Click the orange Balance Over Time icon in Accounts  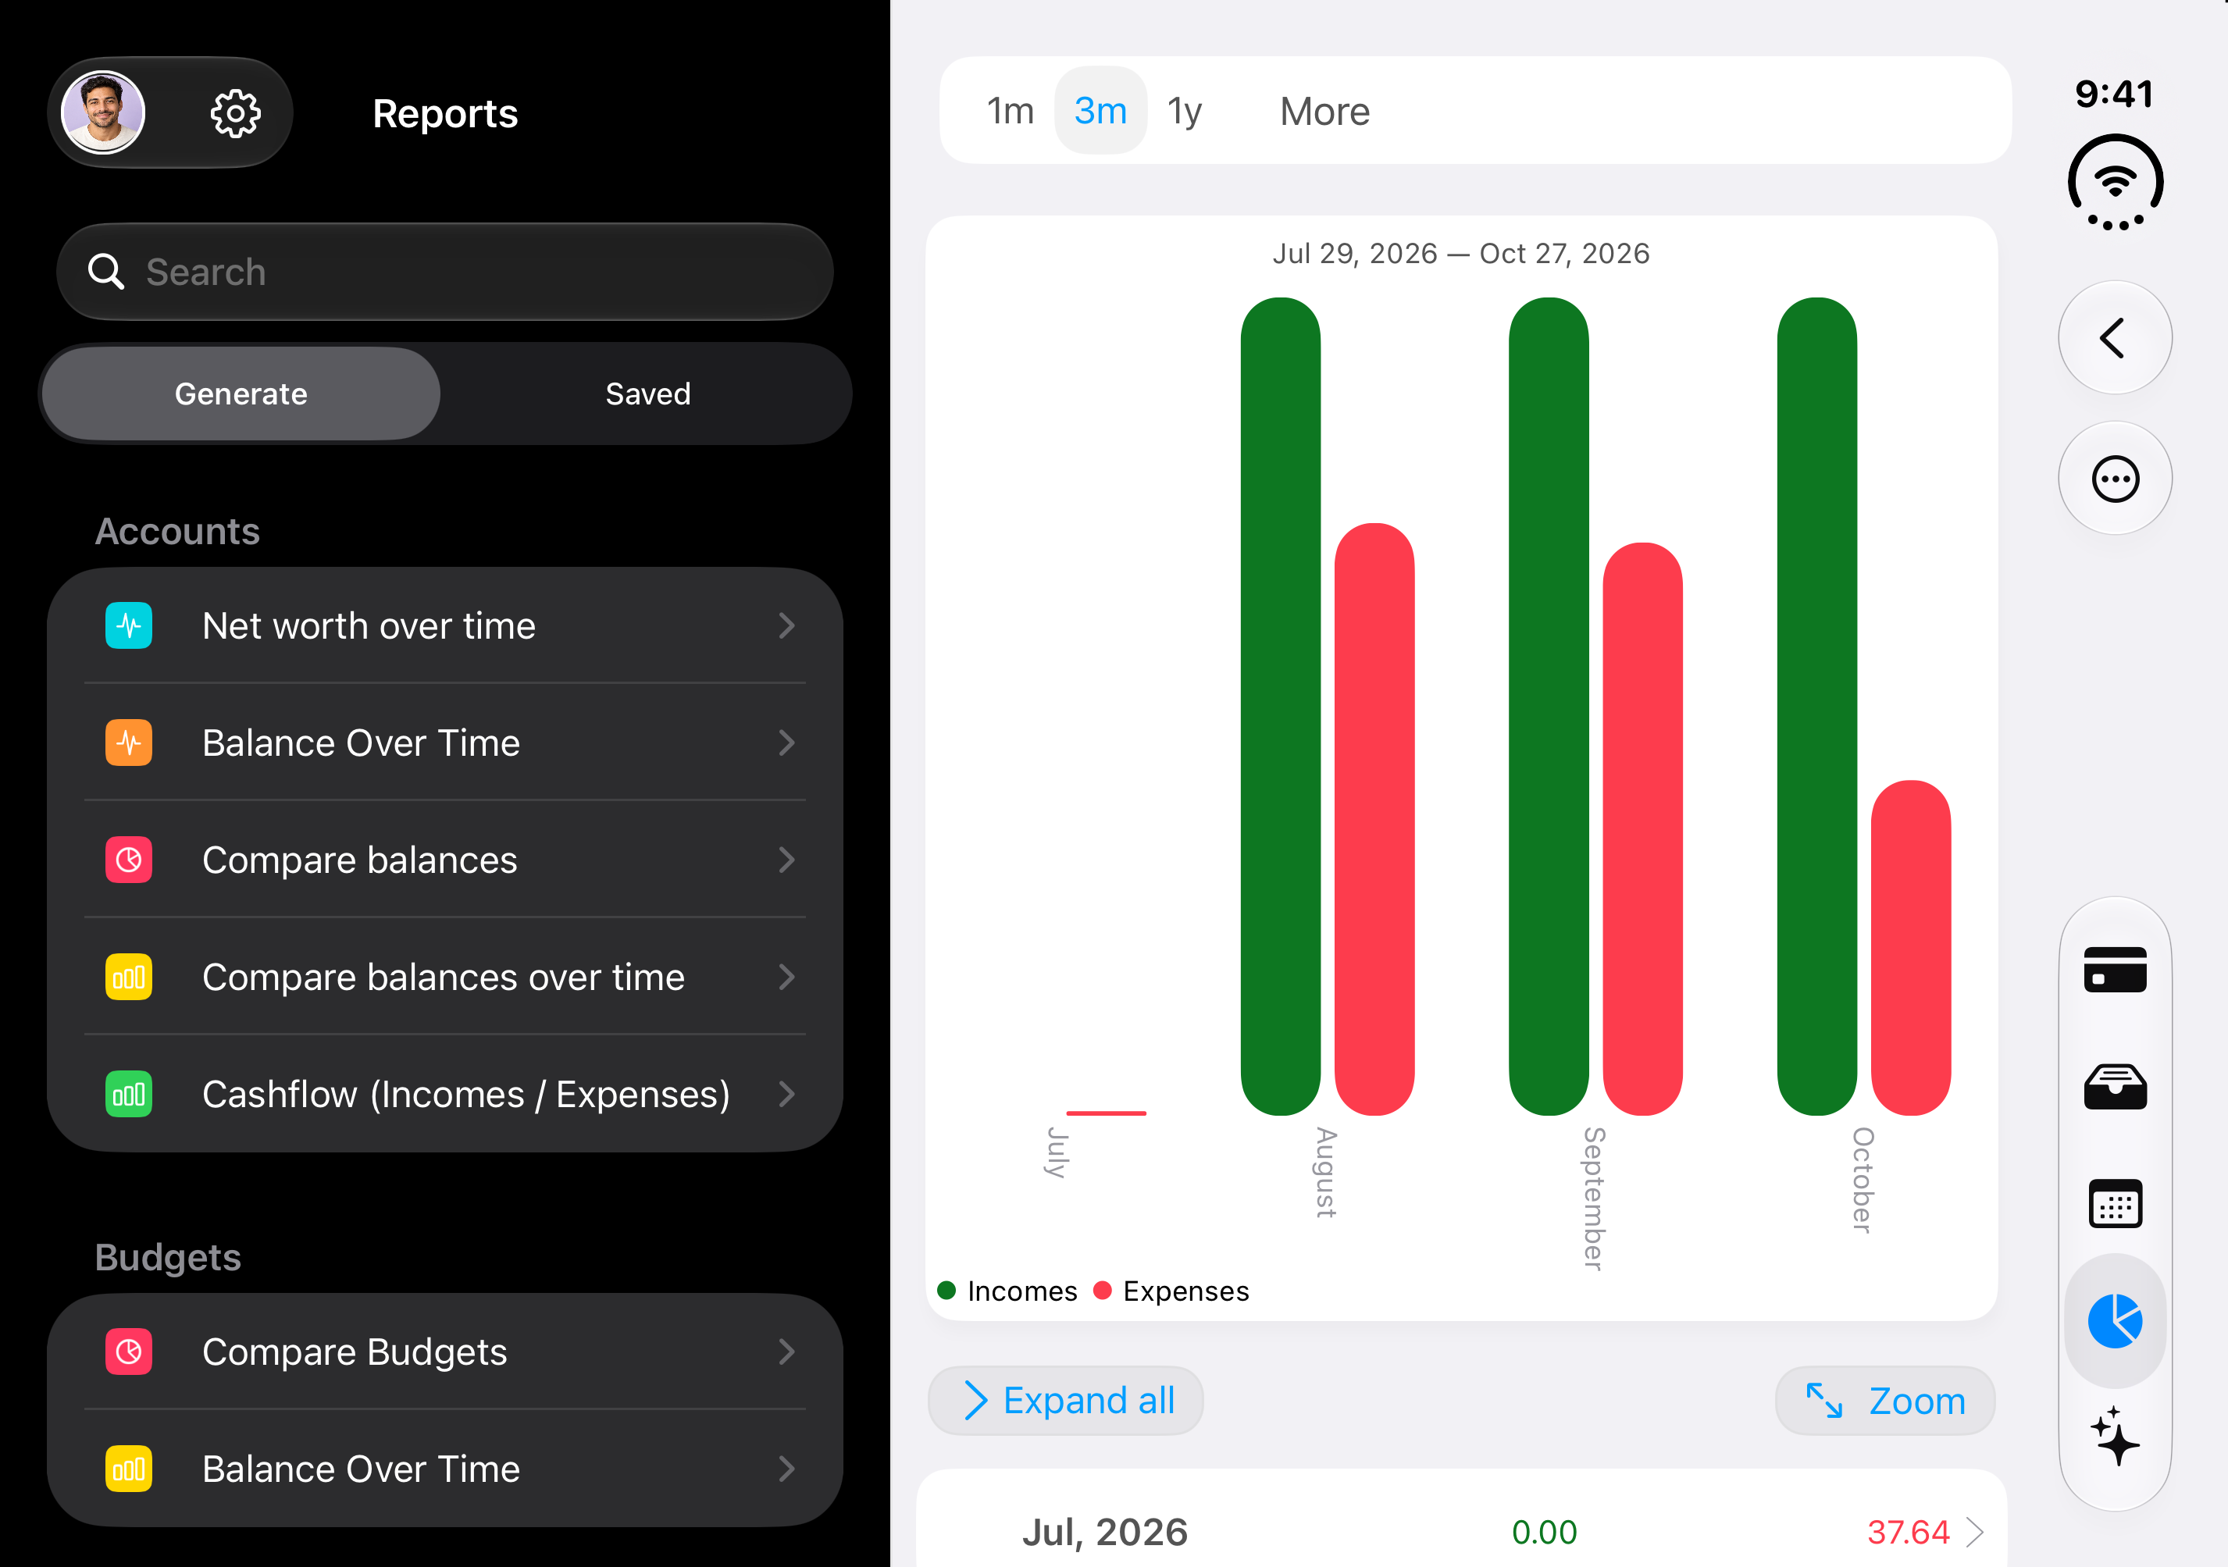(x=129, y=743)
